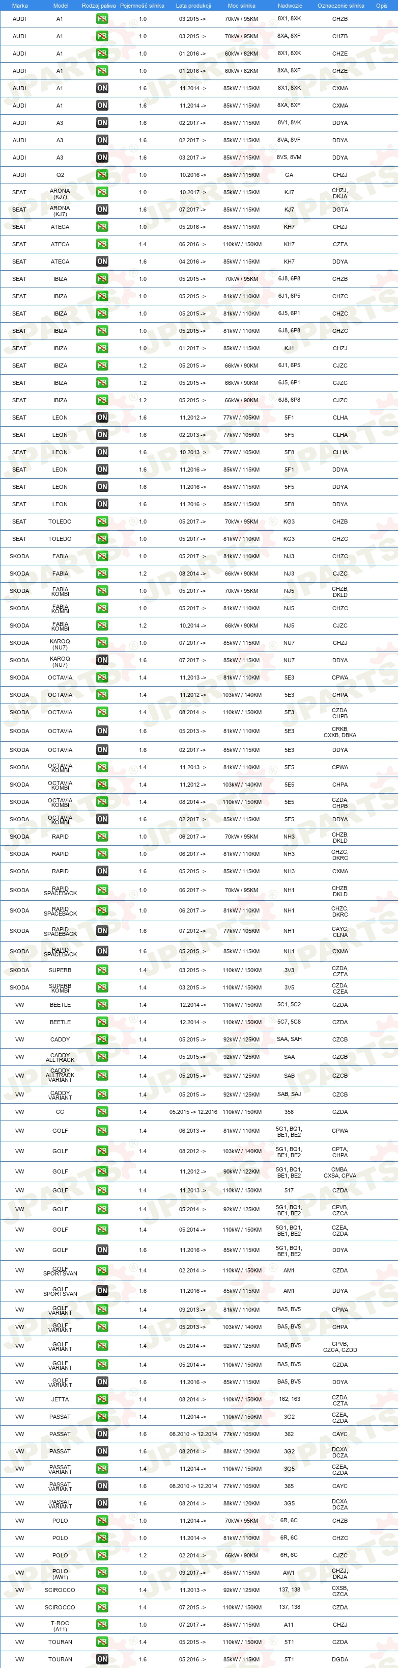
Task: Click the petrol icon in the VW CC row
Action: (102, 1112)
